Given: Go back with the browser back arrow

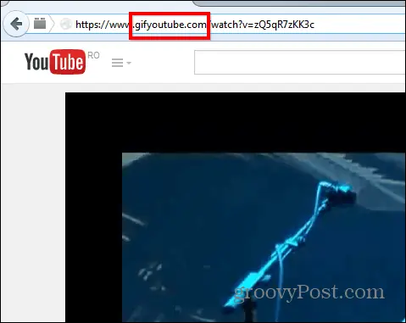Looking at the screenshot, I should click(16, 24).
